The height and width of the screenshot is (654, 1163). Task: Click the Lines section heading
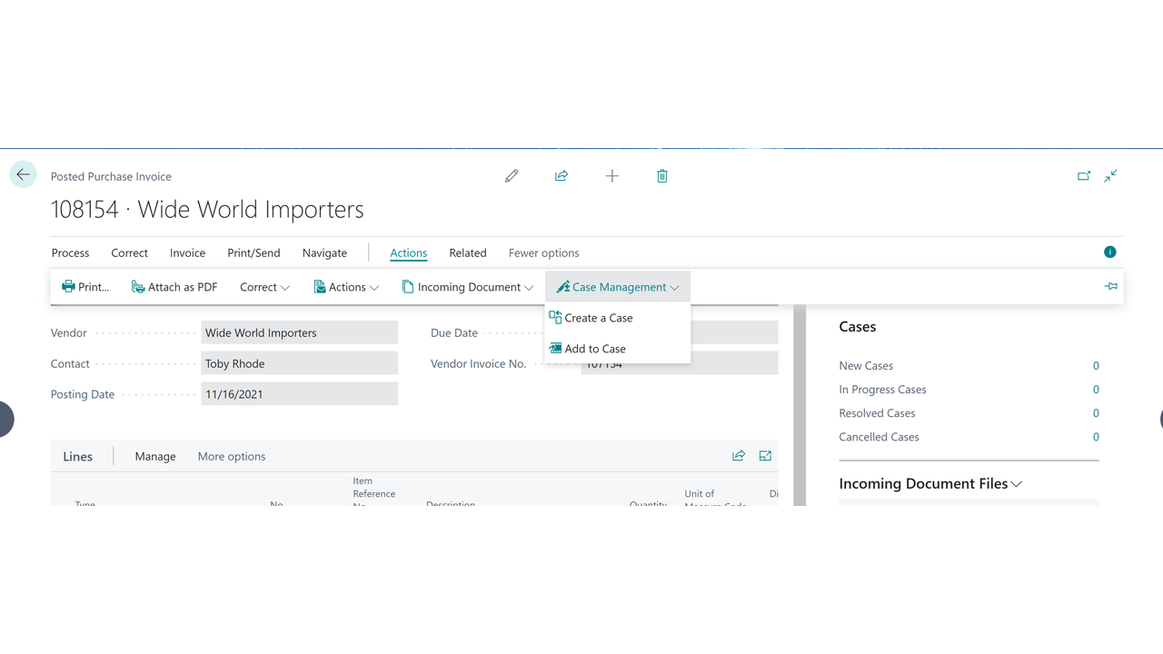(78, 457)
